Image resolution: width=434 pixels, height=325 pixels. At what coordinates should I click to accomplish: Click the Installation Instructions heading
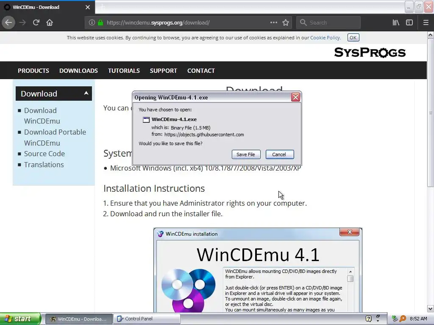(x=154, y=188)
